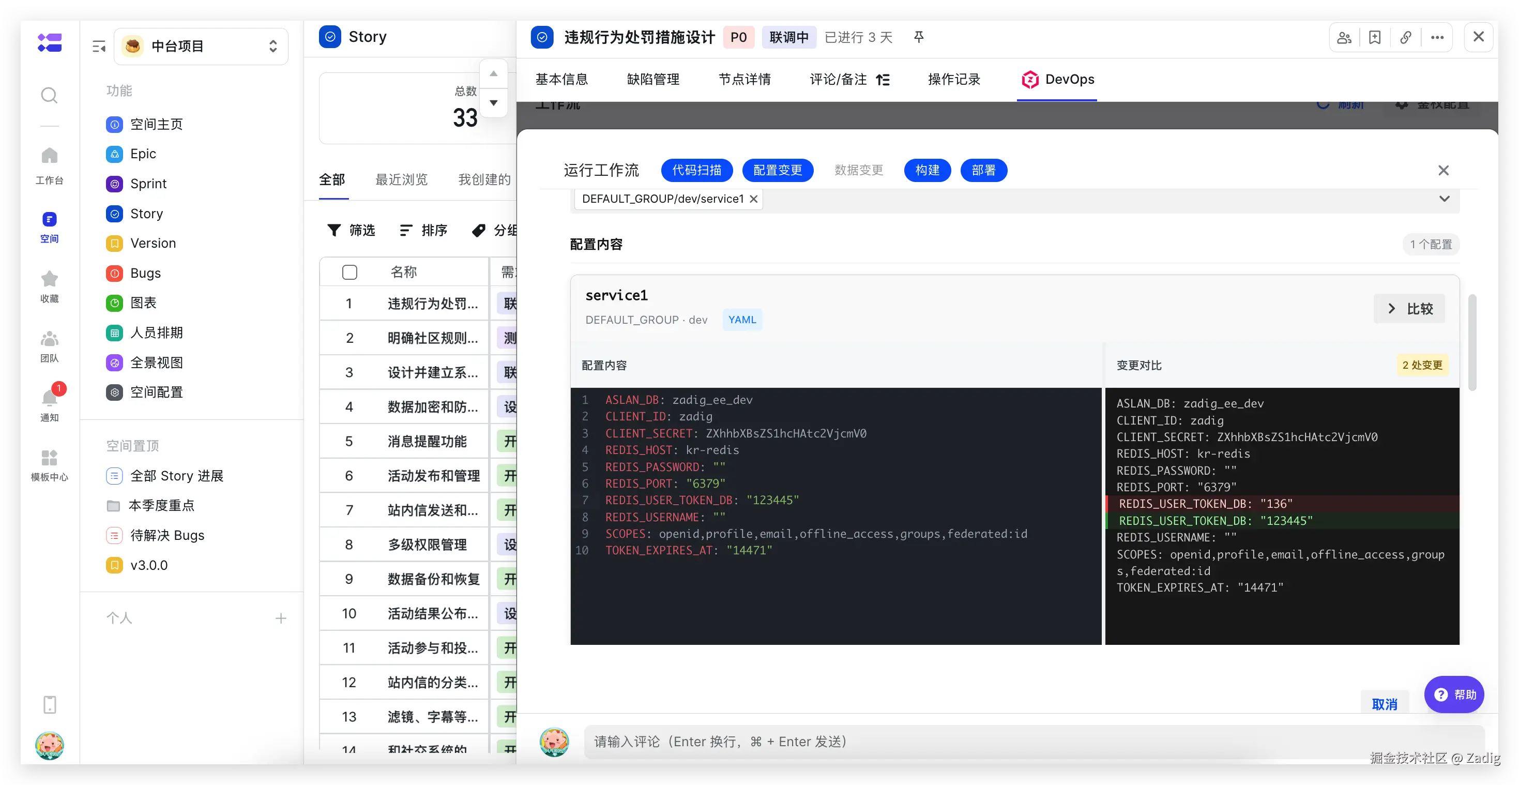Image resolution: width=1519 pixels, height=785 pixels.
Task: Toggle the 数据变更 workflow stage
Action: pyautogui.click(x=859, y=171)
